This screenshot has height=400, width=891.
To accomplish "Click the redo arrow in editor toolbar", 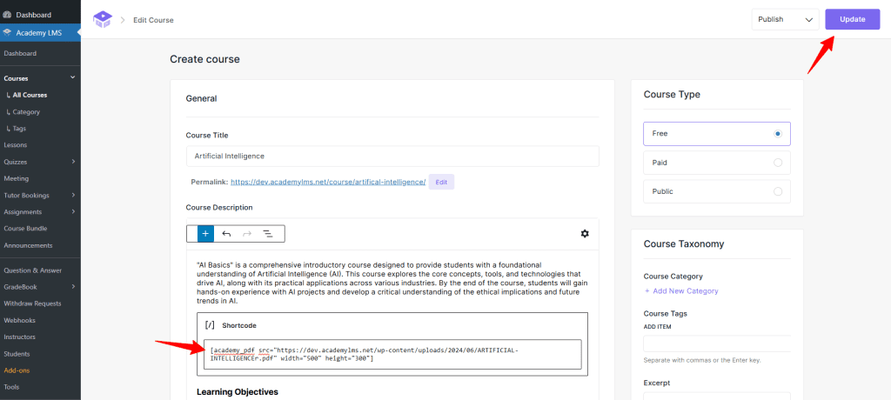I will point(247,233).
